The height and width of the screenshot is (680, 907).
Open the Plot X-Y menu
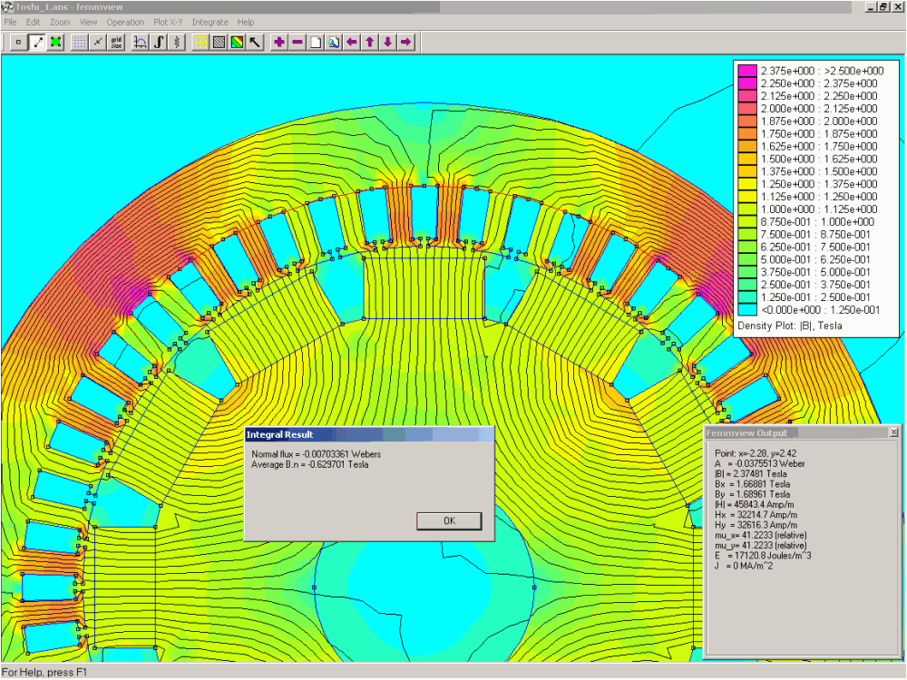[x=168, y=22]
